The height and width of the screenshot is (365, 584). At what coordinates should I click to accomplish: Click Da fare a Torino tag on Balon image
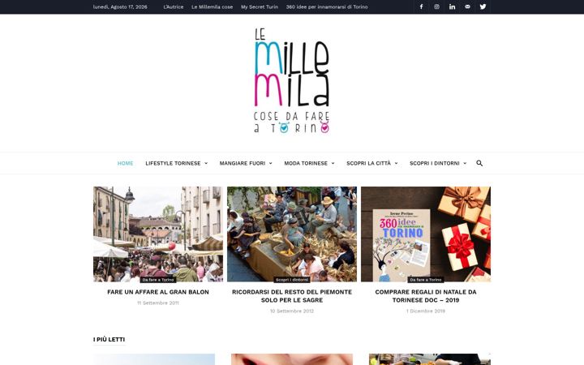158,280
